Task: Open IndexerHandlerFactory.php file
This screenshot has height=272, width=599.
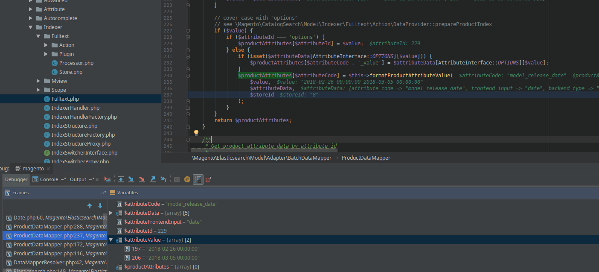Action: click(84, 117)
